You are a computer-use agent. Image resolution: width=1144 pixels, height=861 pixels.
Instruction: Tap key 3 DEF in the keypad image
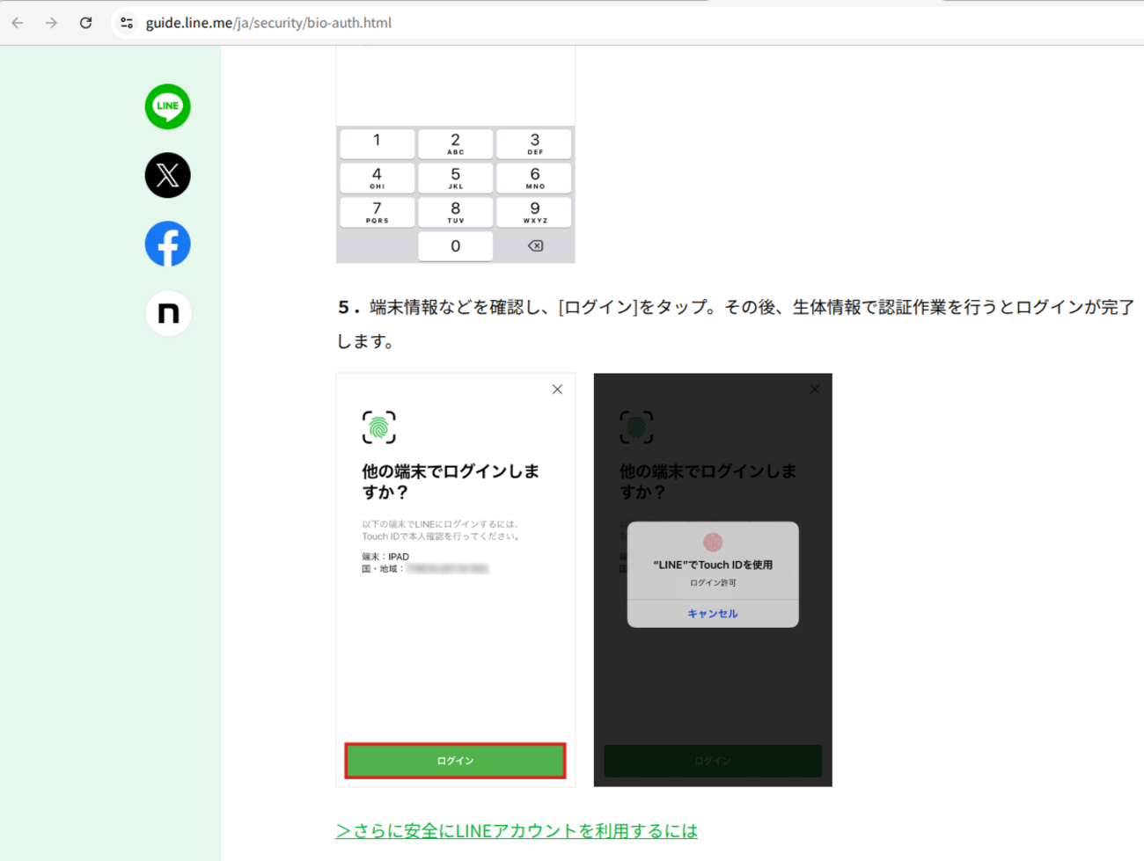tap(534, 143)
